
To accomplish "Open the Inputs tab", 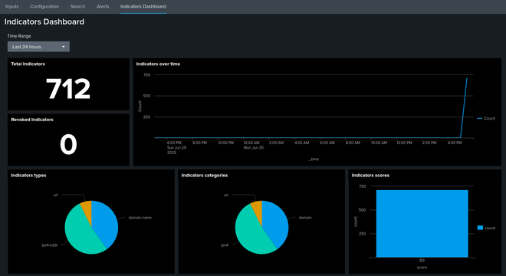I will click(12, 6).
